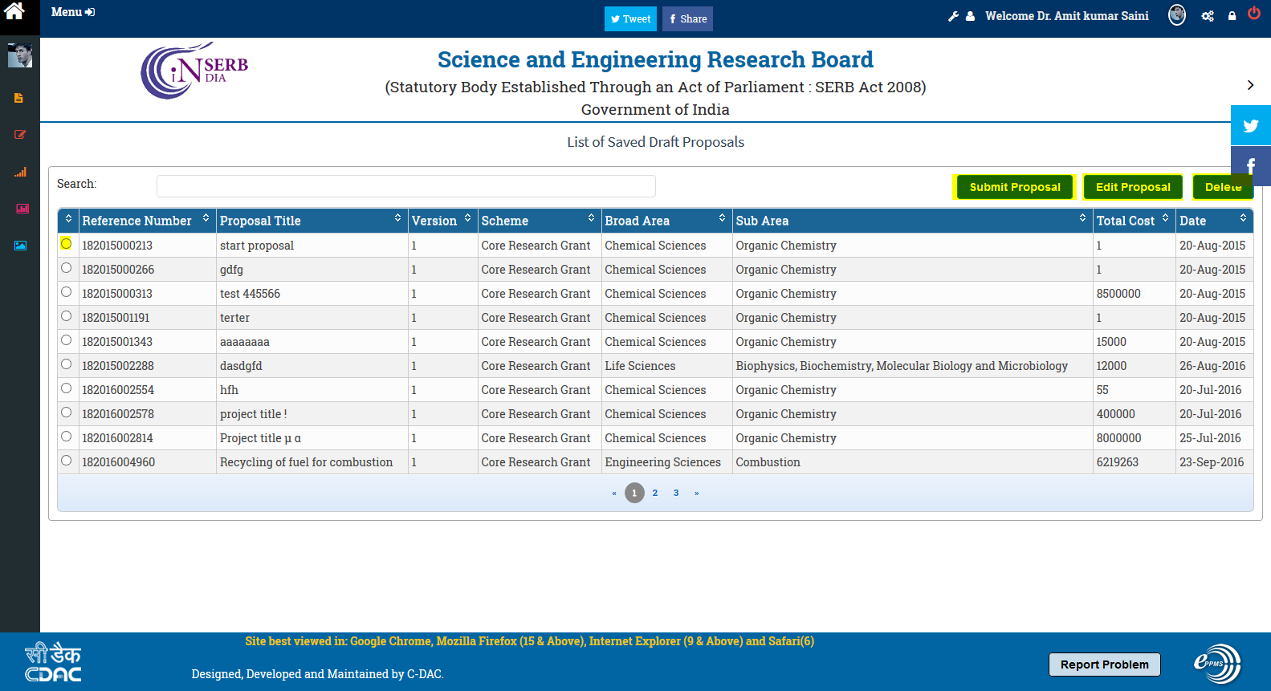Click the red edit pencil sidebar icon
The width and height of the screenshot is (1271, 691).
pos(20,135)
